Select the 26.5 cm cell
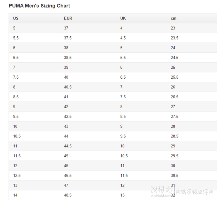This screenshot has width=217, height=204. point(175,97)
